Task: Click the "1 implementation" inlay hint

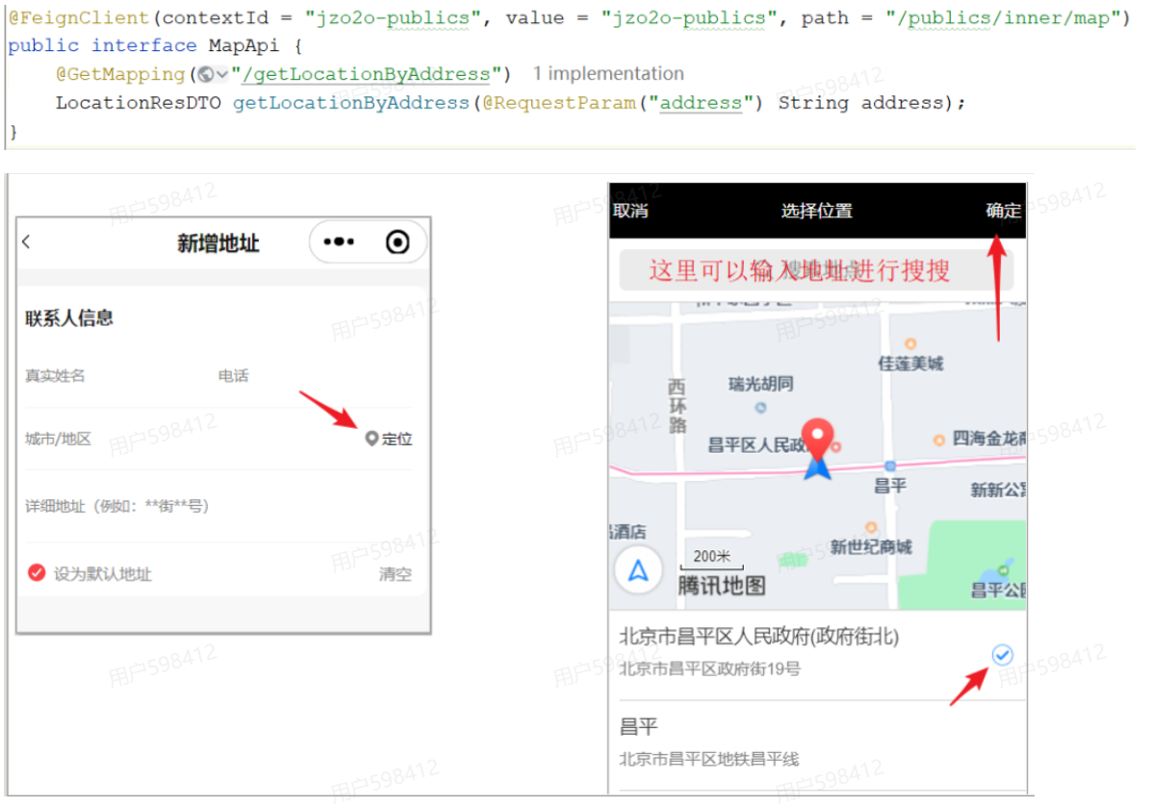Action: point(608,73)
